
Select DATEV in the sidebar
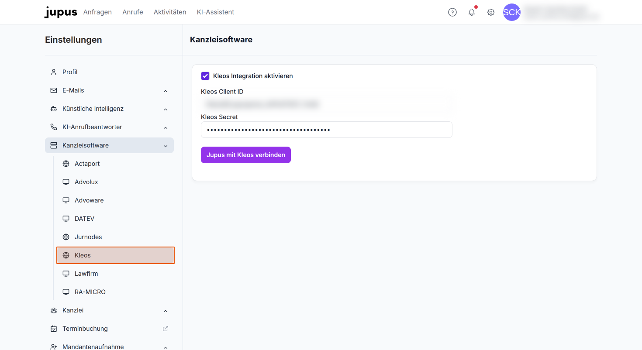[x=115, y=219]
